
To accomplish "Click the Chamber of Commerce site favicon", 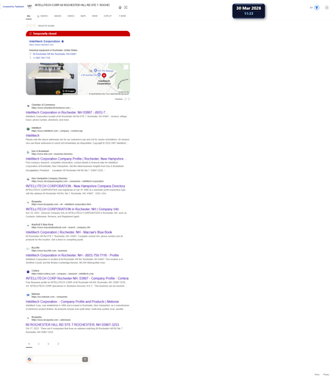I will (28, 106).
